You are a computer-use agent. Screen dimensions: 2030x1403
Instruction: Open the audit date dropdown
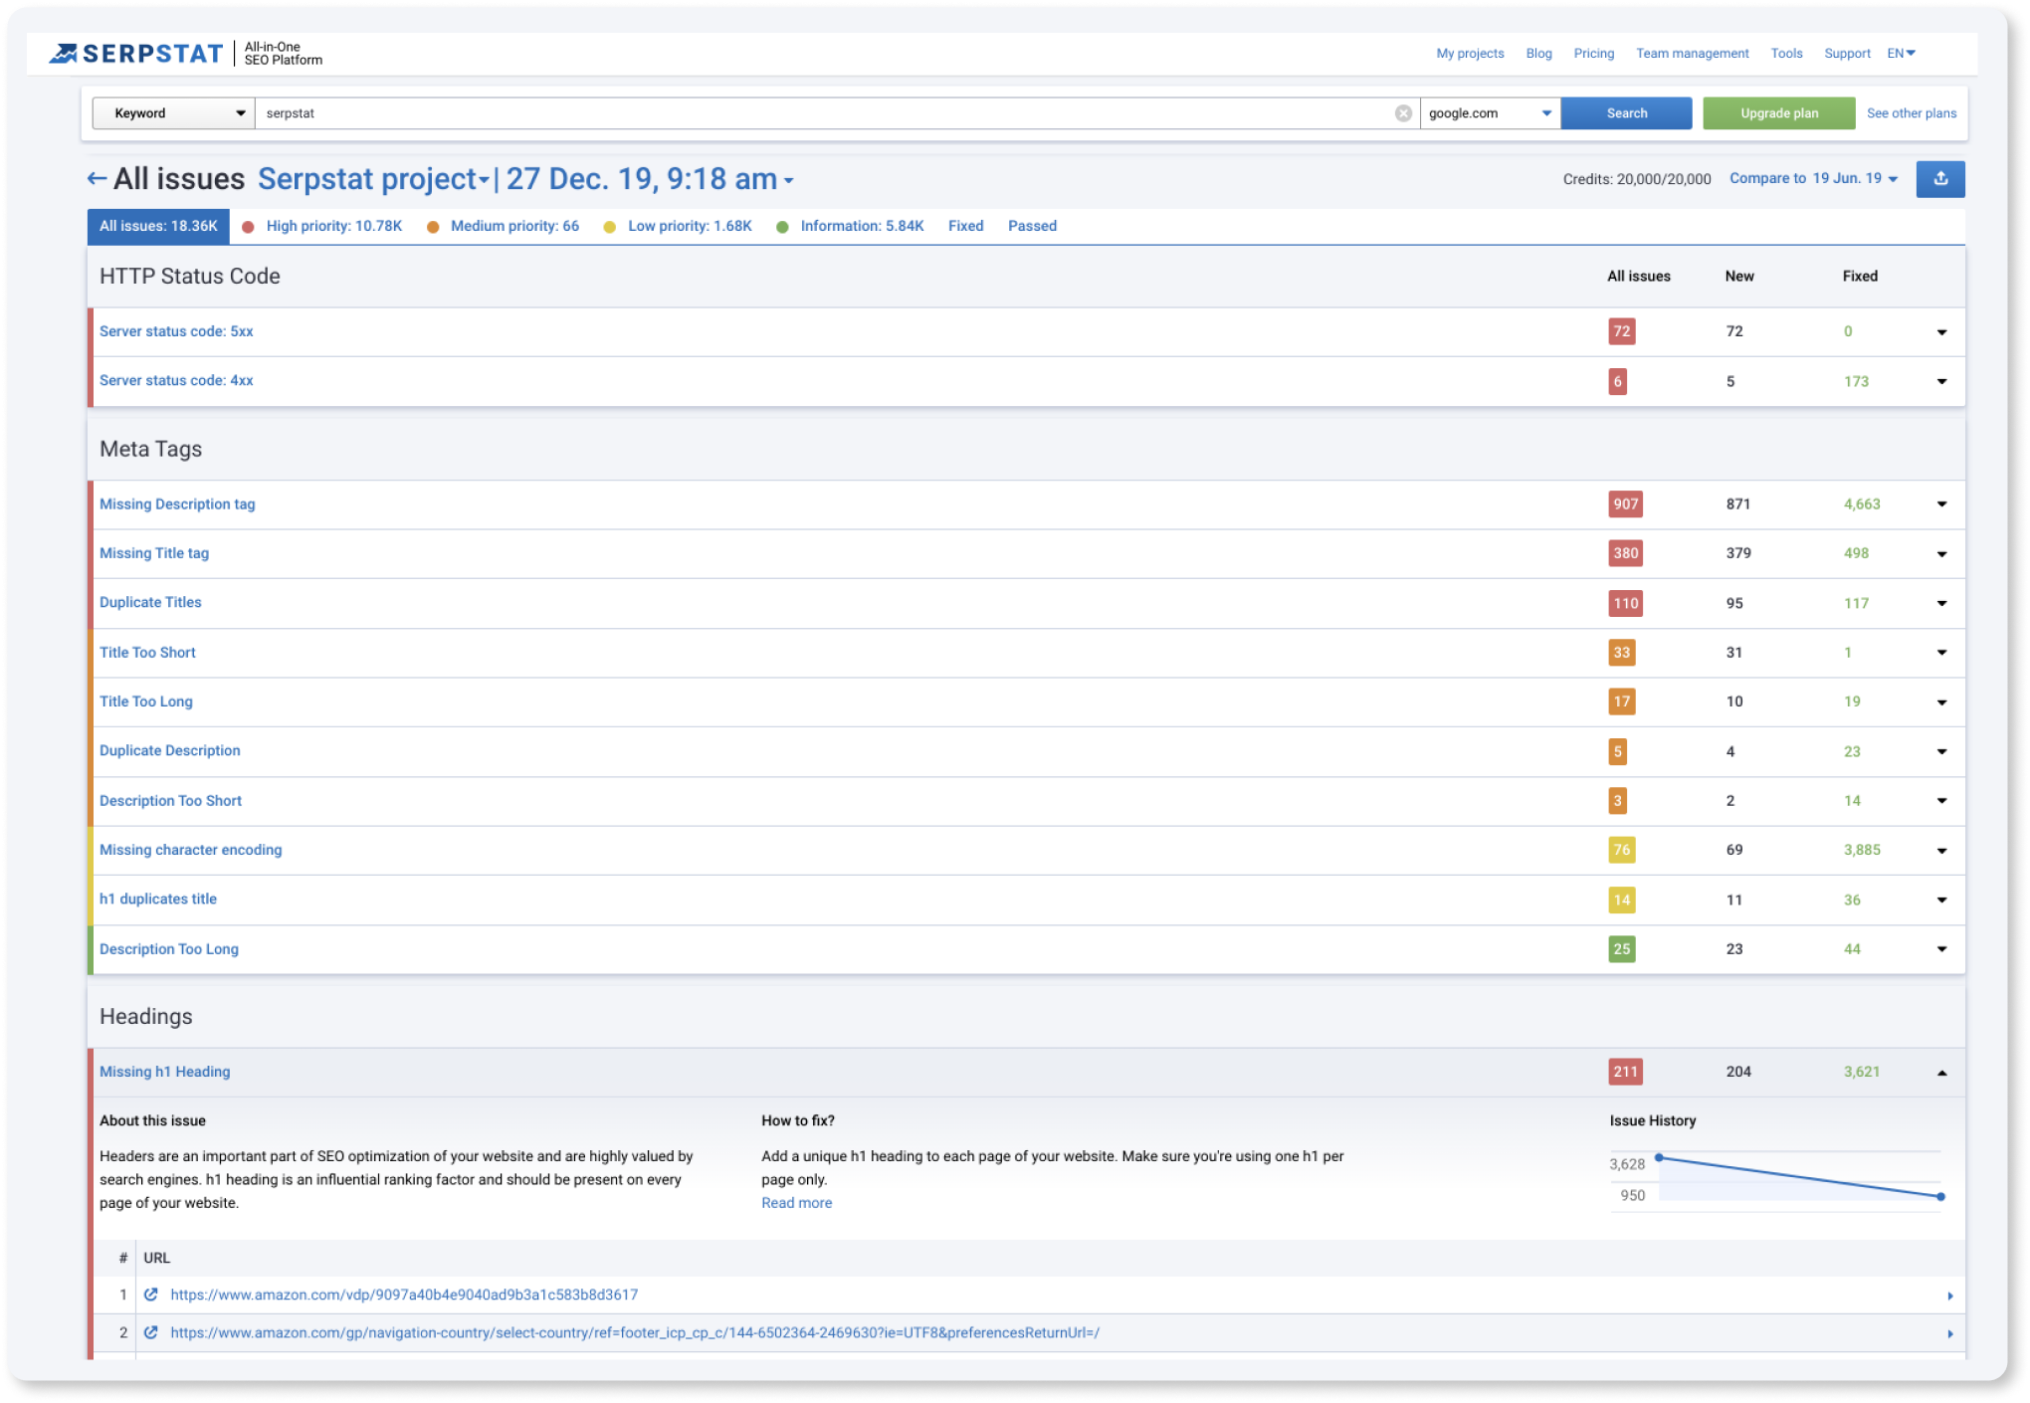coord(650,179)
